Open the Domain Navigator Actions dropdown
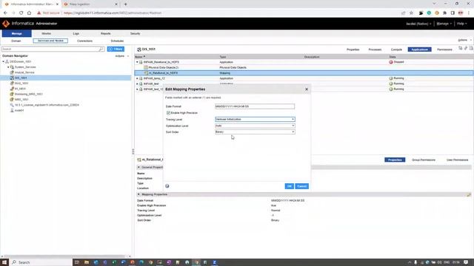Image resolution: width=474 pixels, height=266 pixels. (122, 56)
